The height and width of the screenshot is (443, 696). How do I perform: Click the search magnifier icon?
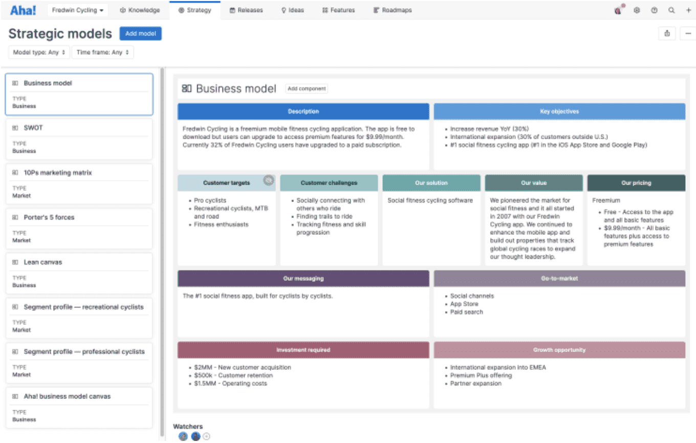click(671, 10)
